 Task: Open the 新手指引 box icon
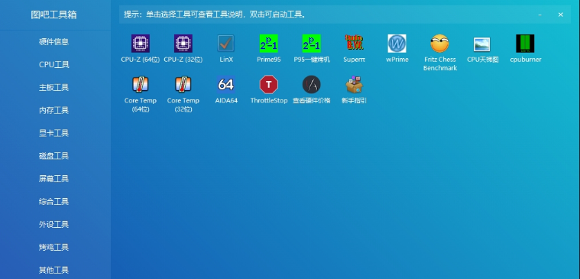point(354,84)
